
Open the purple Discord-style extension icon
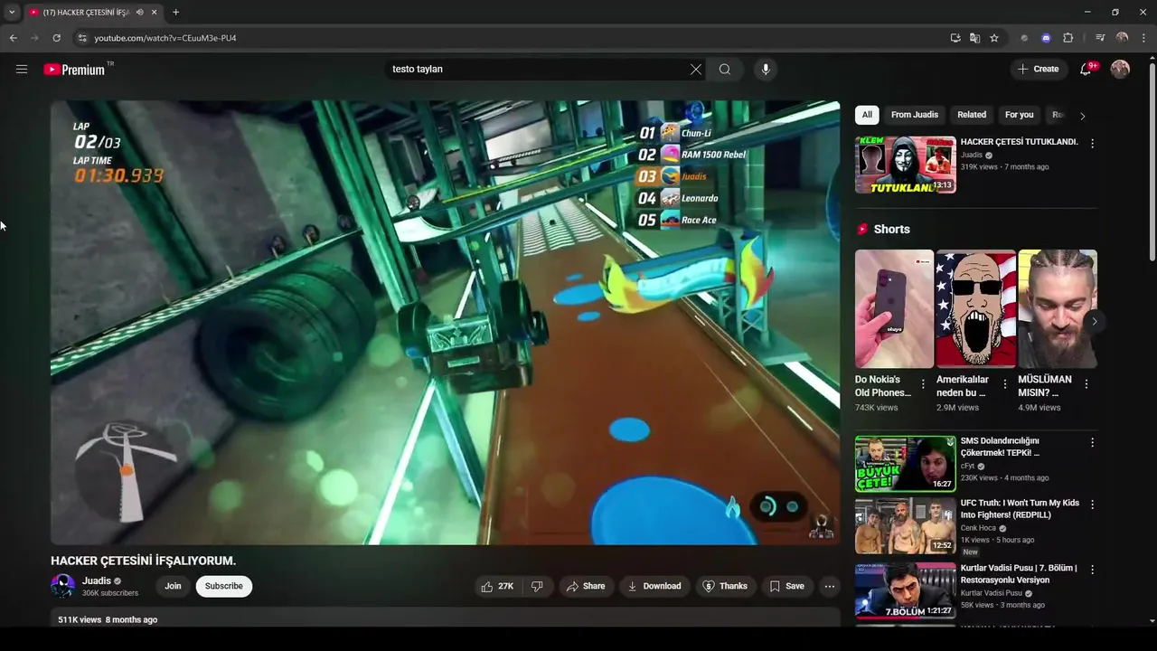tap(1046, 38)
